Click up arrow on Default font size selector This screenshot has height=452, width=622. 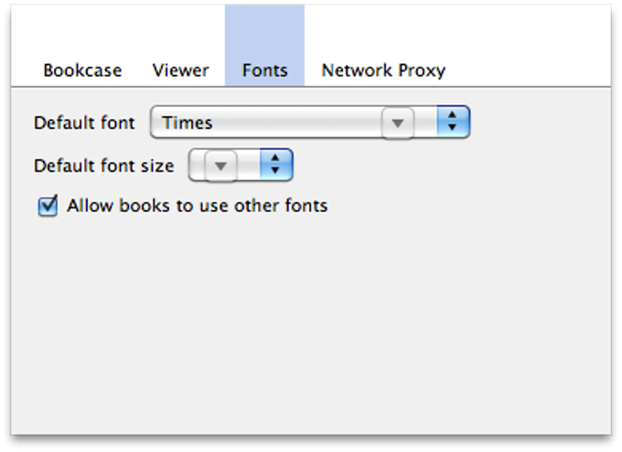coord(276,159)
